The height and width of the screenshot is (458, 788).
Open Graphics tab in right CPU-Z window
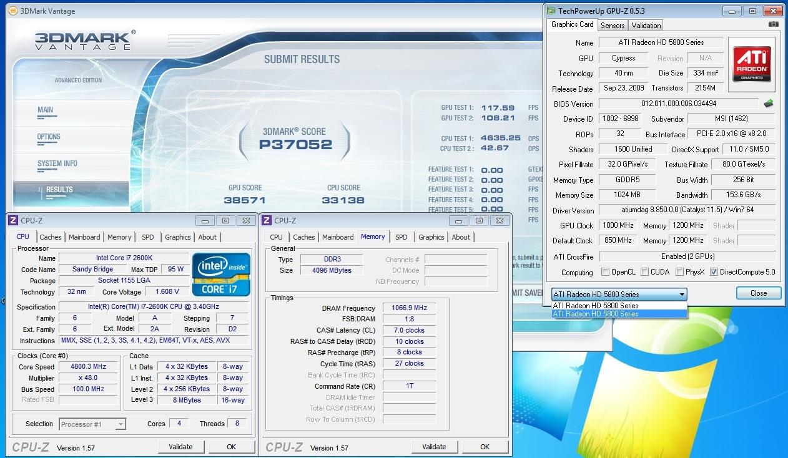(431, 237)
